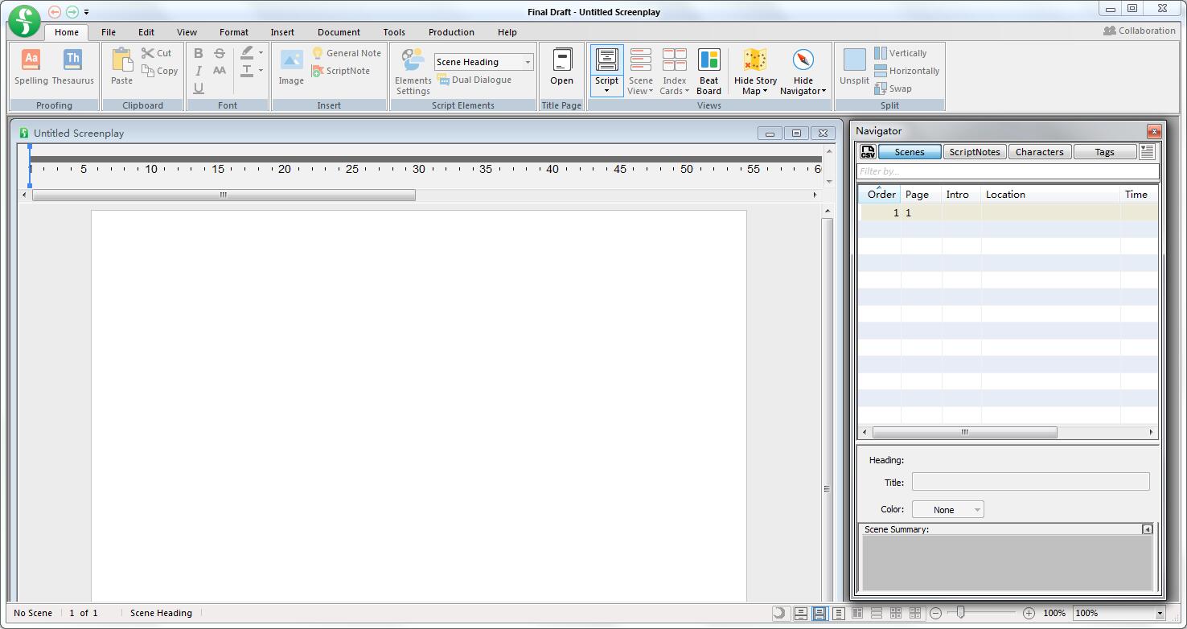Image resolution: width=1187 pixels, height=629 pixels.
Task: Open the scene Color dropdown set to None
Action: [948, 509]
